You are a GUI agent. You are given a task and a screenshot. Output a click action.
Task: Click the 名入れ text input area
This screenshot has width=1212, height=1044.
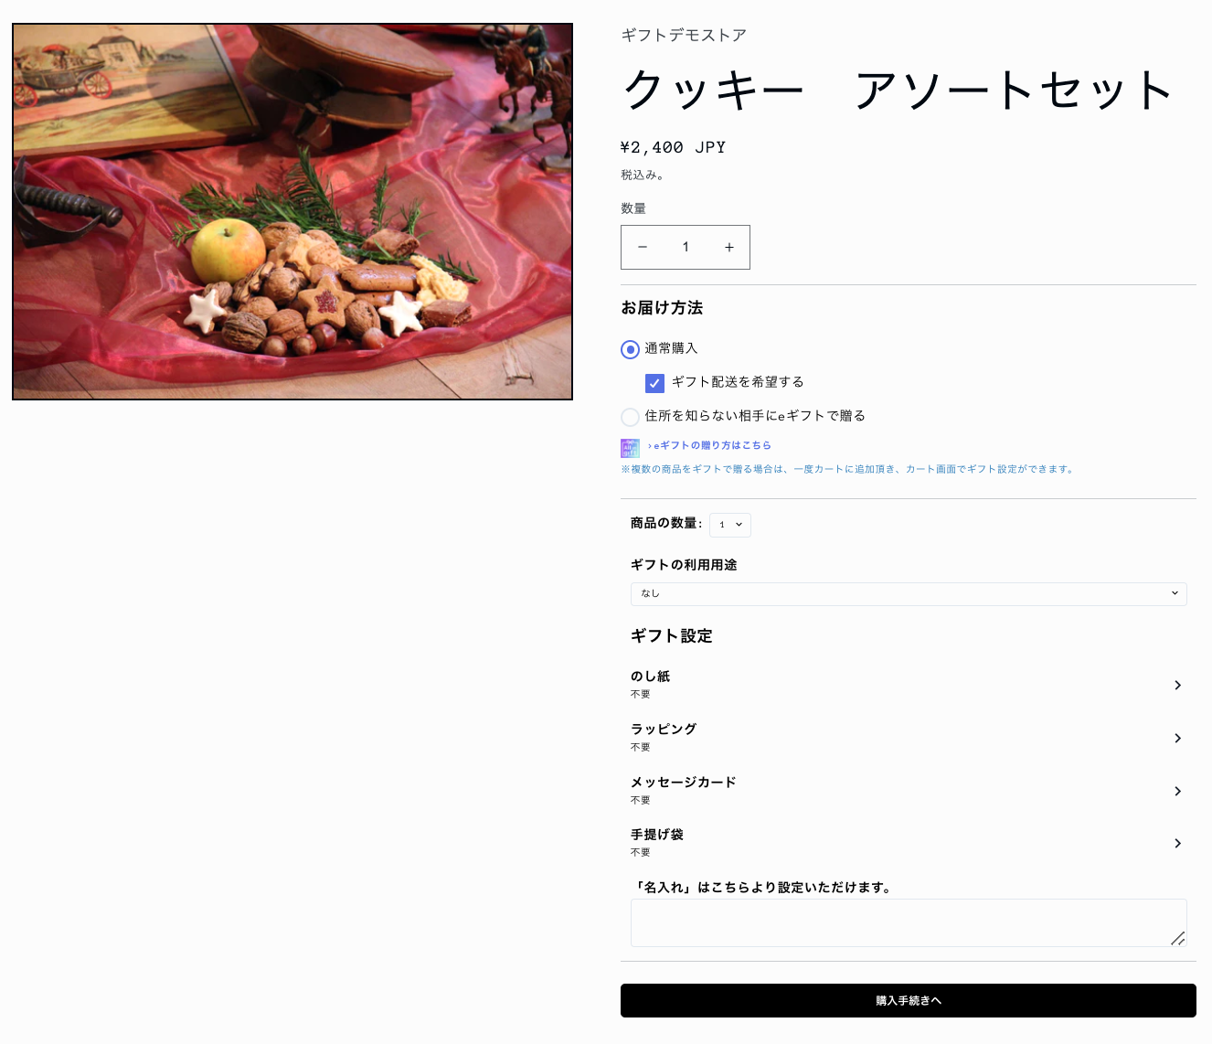coord(909,922)
